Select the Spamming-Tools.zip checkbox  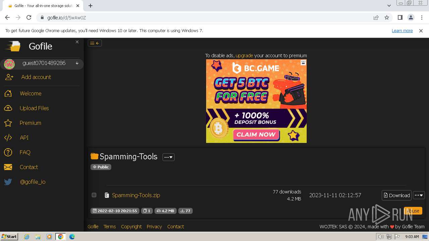pos(94,195)
